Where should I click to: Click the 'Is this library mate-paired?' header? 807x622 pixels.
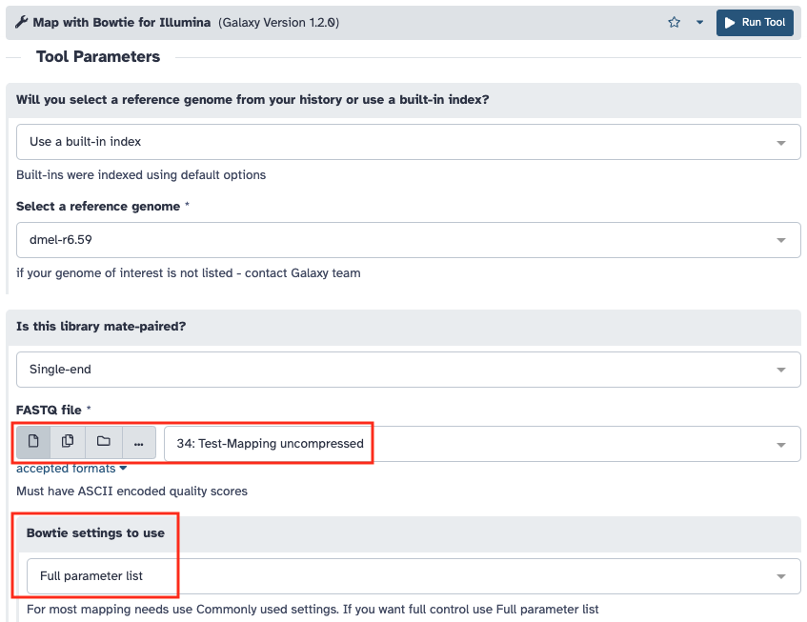coord(101,326)
